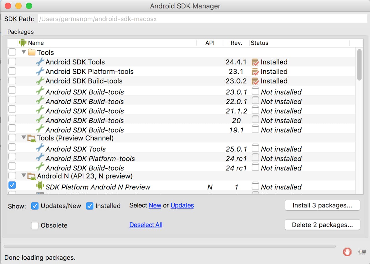Click wrench icon of Android SDK Tools 24.4.1
The width and height of the screenshot is (370, 264).
(x=40, y=62)
